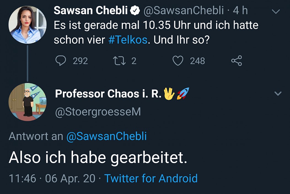Click the '11:46 · 06 Apr. 20' timestamp
This screenshot has width=290, height=194.
pyautogui.click(x=52, y=179)
